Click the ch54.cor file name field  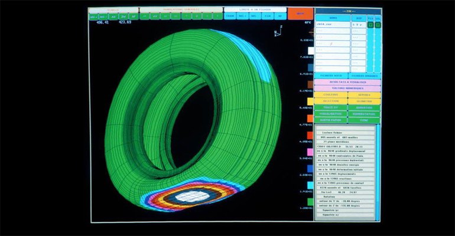333,25
